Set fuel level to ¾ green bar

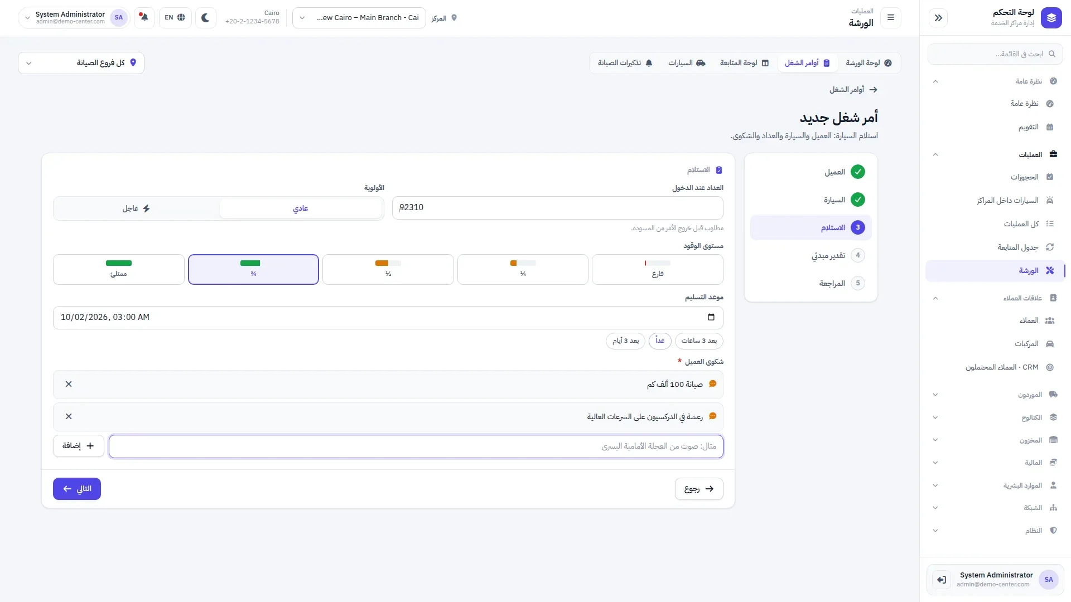point(253,269)
